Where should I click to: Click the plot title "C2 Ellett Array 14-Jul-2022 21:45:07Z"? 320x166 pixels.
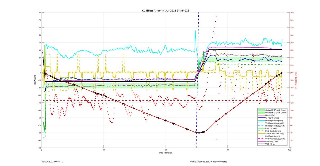tap(166, 10)
